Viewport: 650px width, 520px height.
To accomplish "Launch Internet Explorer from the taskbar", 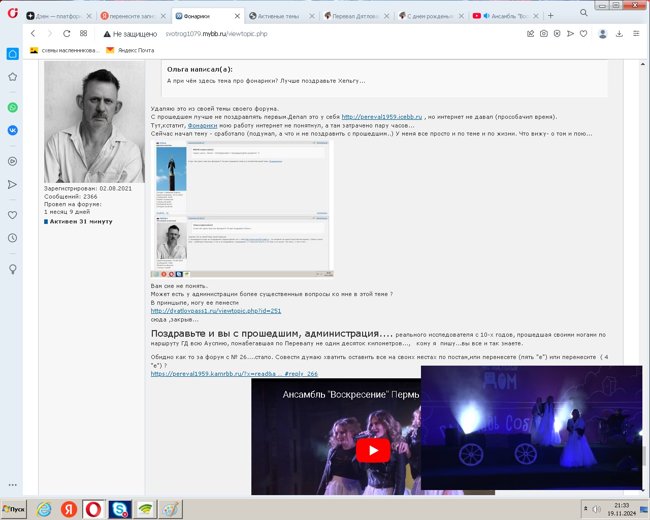I will pos(44,509).
